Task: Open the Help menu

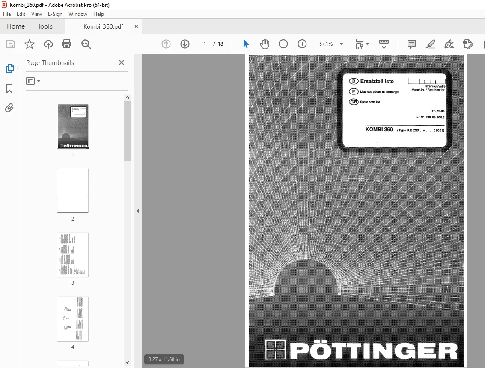Action: click(x=99, y=14)
